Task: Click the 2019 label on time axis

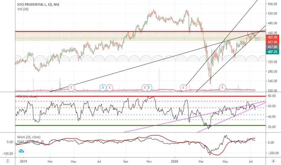Action: (x=24, y=161)
